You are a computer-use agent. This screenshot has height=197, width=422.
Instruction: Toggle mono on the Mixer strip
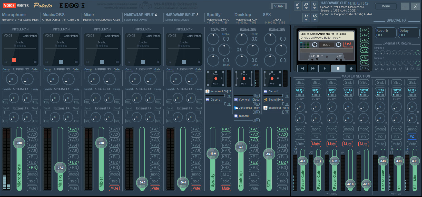point(114,174)
